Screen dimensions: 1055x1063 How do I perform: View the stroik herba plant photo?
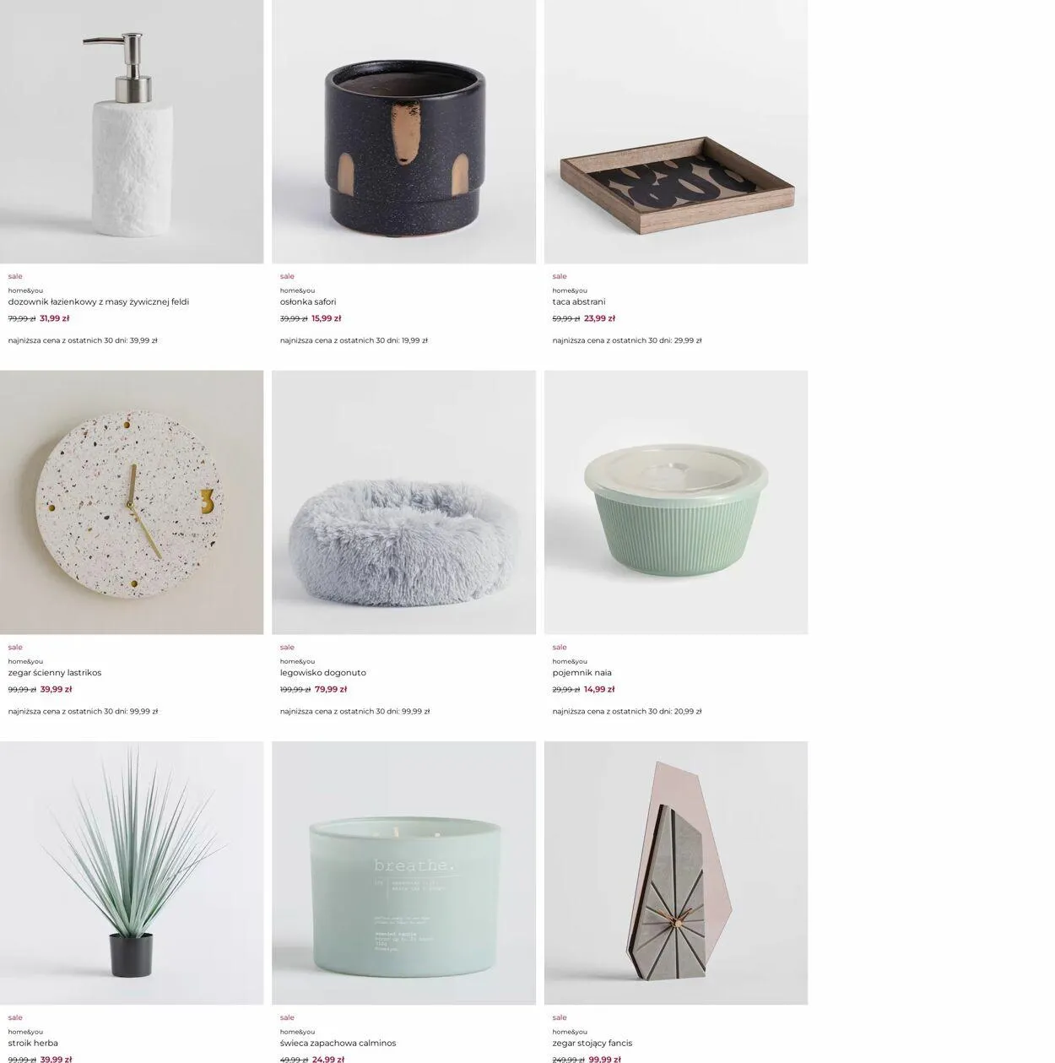(132, 873)
